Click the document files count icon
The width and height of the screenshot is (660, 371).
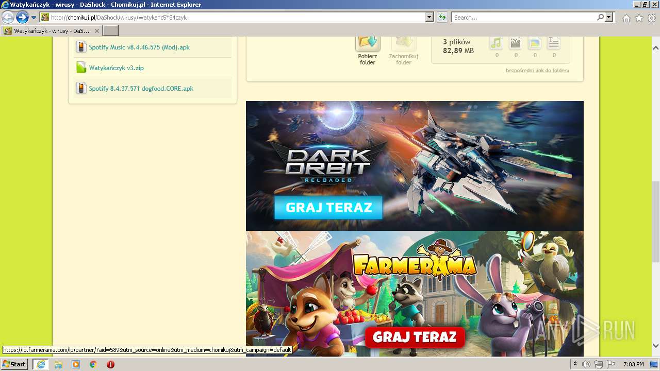coord(554,43)
